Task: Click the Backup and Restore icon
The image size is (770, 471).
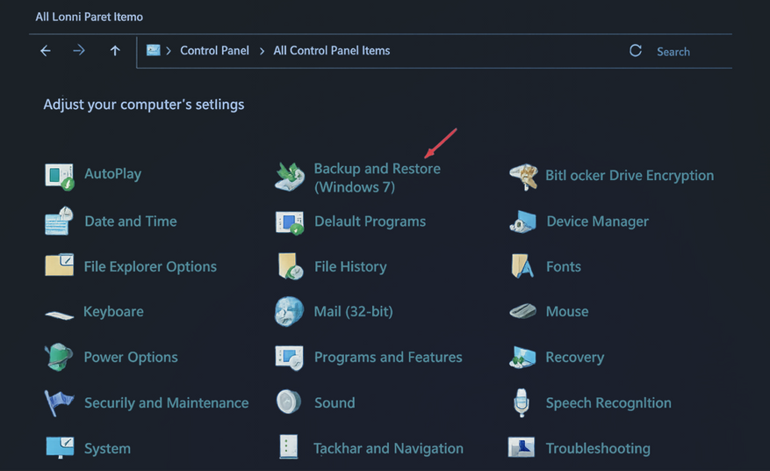Action: click(289, 177)
